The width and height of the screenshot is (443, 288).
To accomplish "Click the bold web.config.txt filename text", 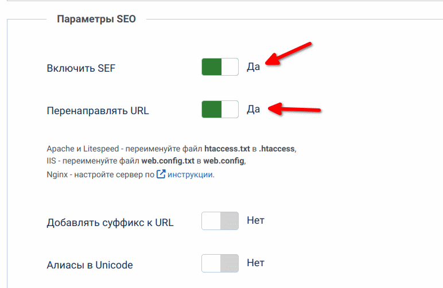I will [x=168, y=161].
